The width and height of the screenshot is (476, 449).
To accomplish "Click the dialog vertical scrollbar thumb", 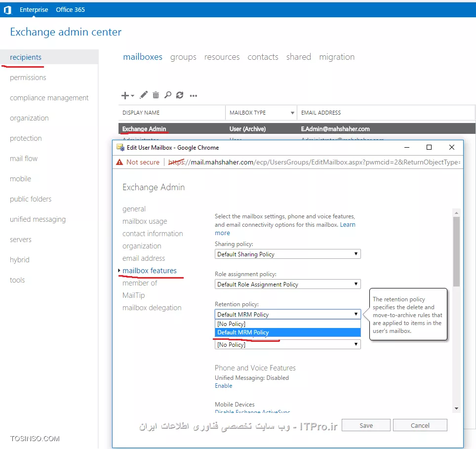I will [x=456, y=252].
